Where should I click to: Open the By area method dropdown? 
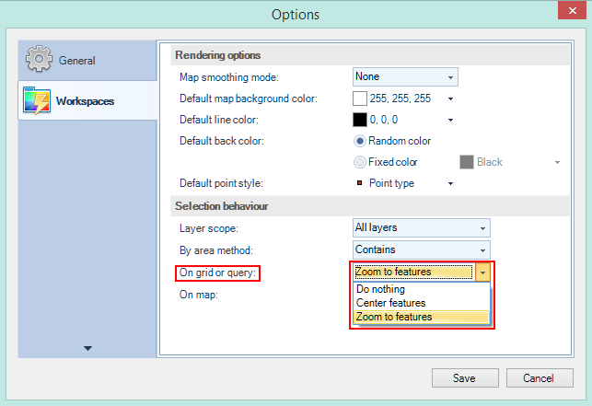422,249
